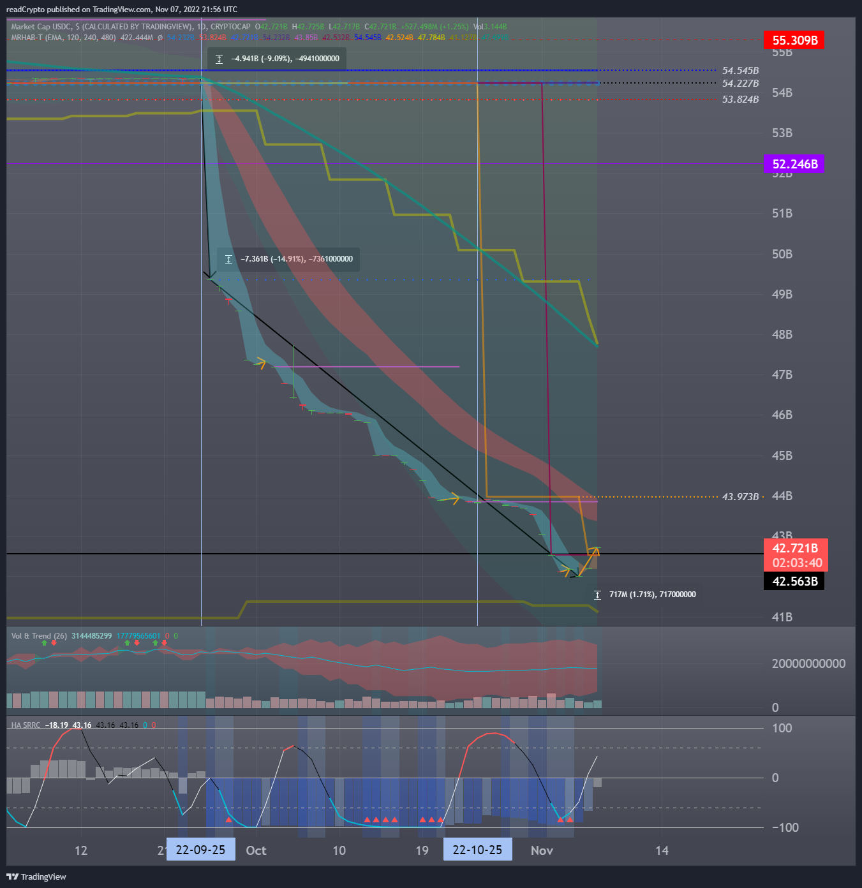The height and width of the screenshot is (888, 862).
Task: Click the +527.498M (+1.25%) change value
Action: pos(435,27)
